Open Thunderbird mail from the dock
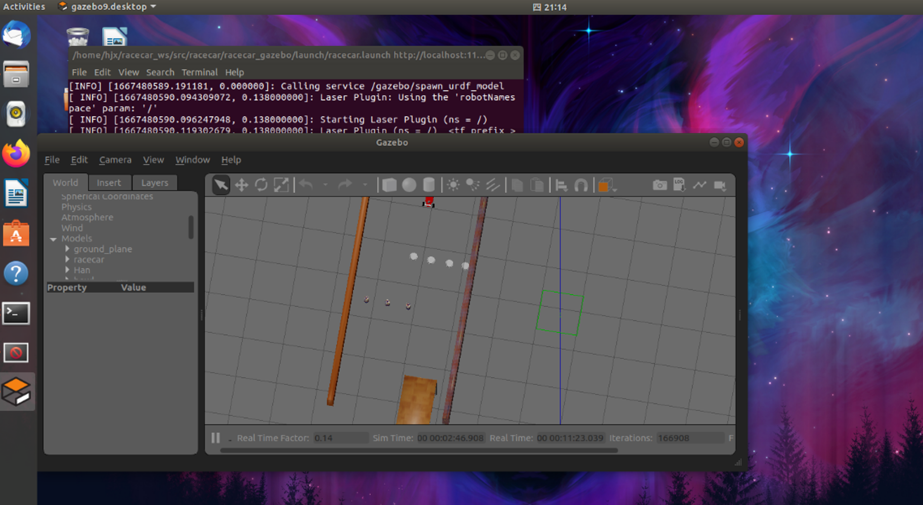923x505 pixels. (16, 35)
